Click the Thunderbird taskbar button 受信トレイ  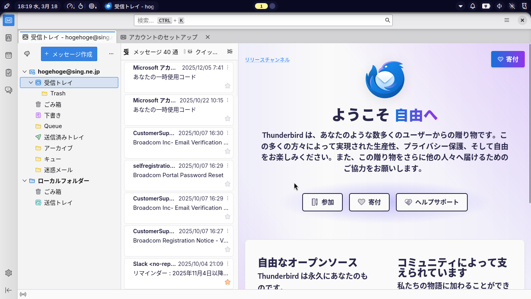point(130,6)
